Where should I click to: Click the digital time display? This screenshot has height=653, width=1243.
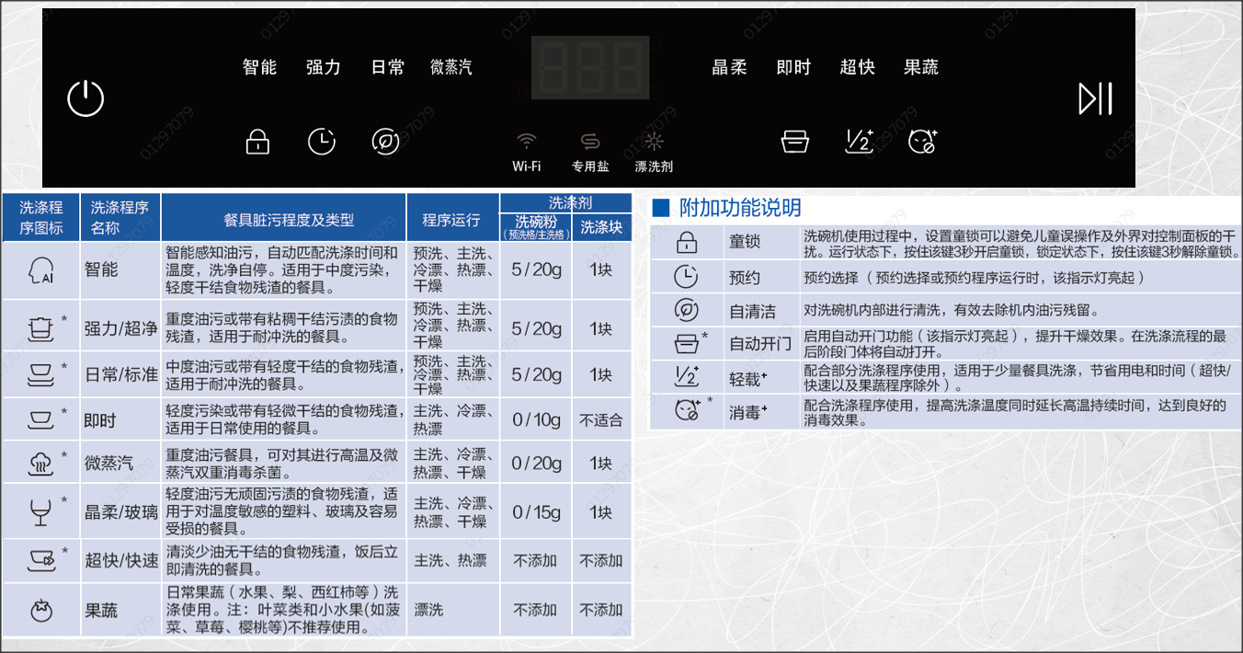[x=591, y=67]
